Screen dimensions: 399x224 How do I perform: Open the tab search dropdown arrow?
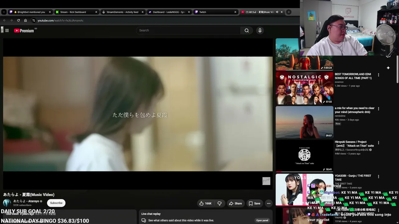4,12
